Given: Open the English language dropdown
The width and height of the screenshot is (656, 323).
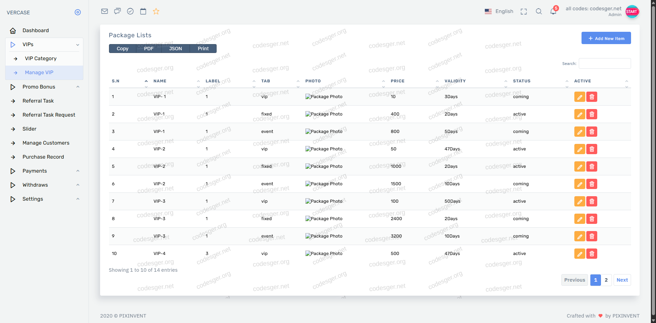Looking at the screenshot, I should click(499, 11).
